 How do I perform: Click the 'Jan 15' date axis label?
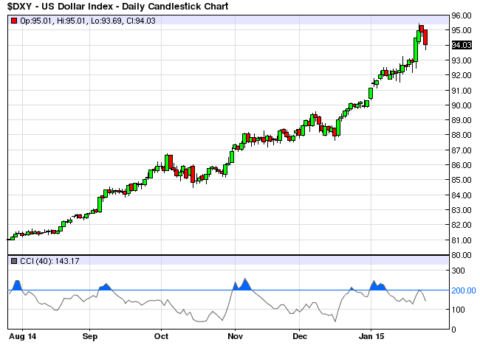coord(371,336)
